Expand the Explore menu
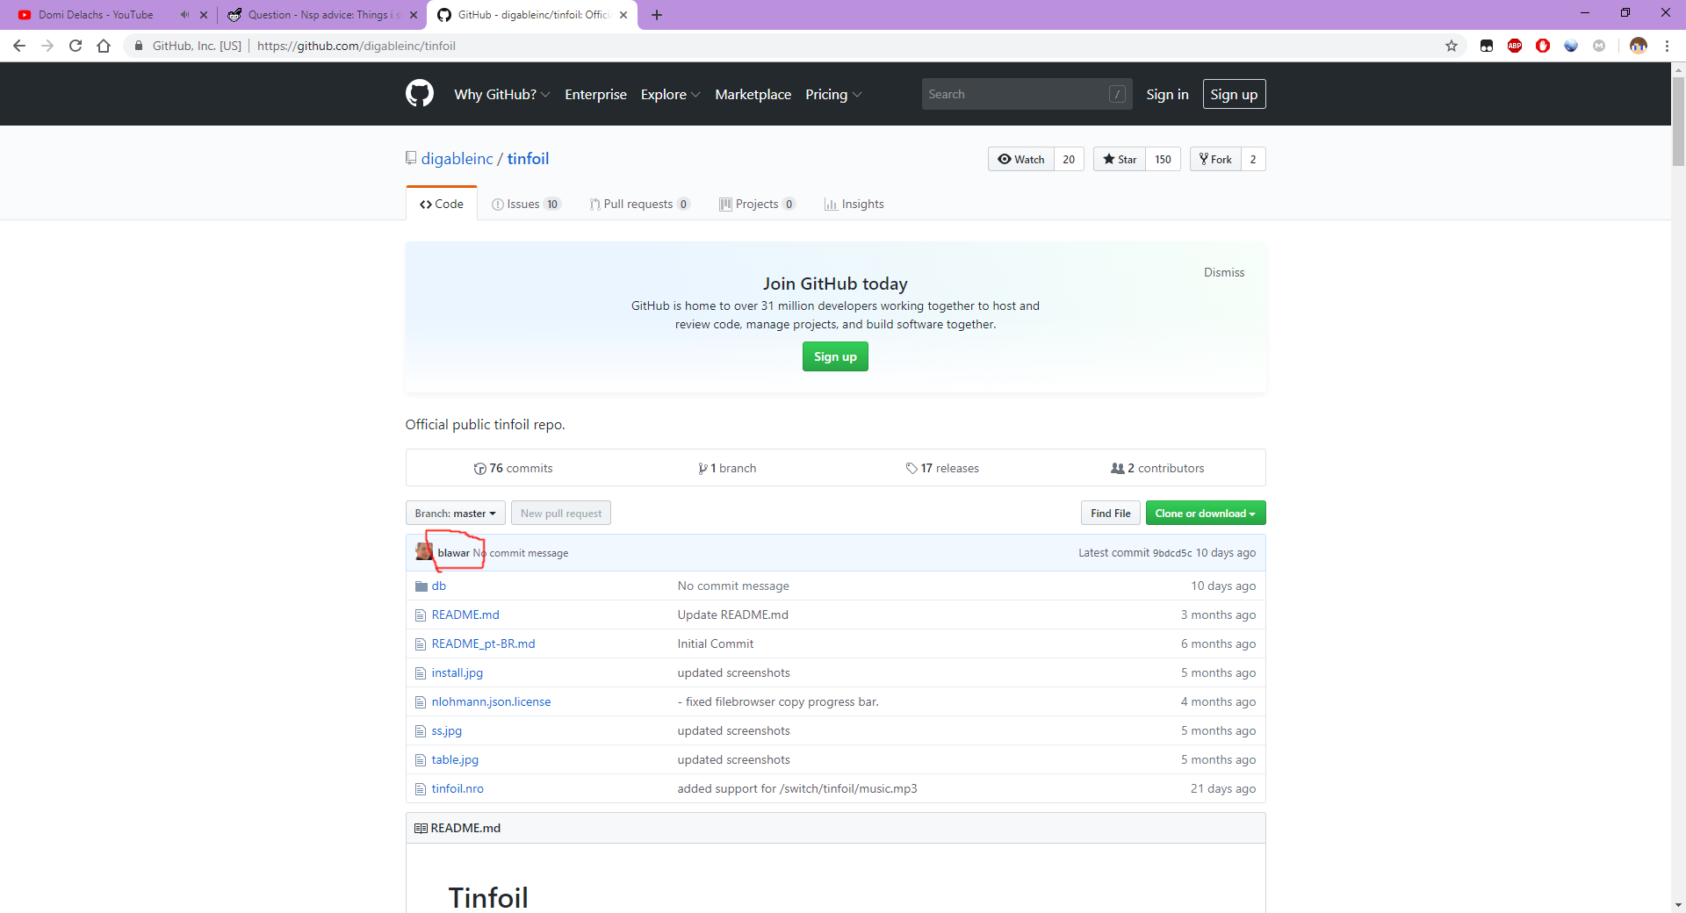The image size is (1686, 913). point(670,94)
